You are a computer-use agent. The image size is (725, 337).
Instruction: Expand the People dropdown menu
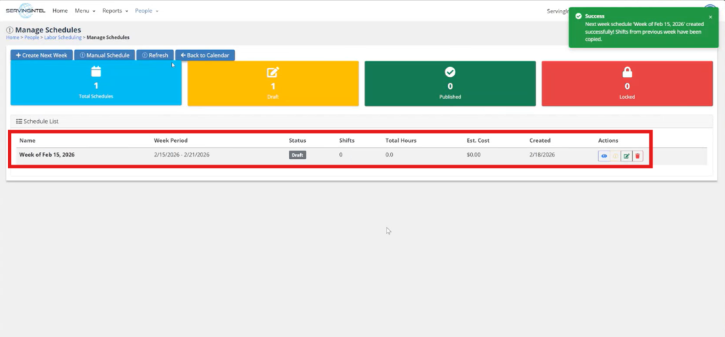click(147, 11)
